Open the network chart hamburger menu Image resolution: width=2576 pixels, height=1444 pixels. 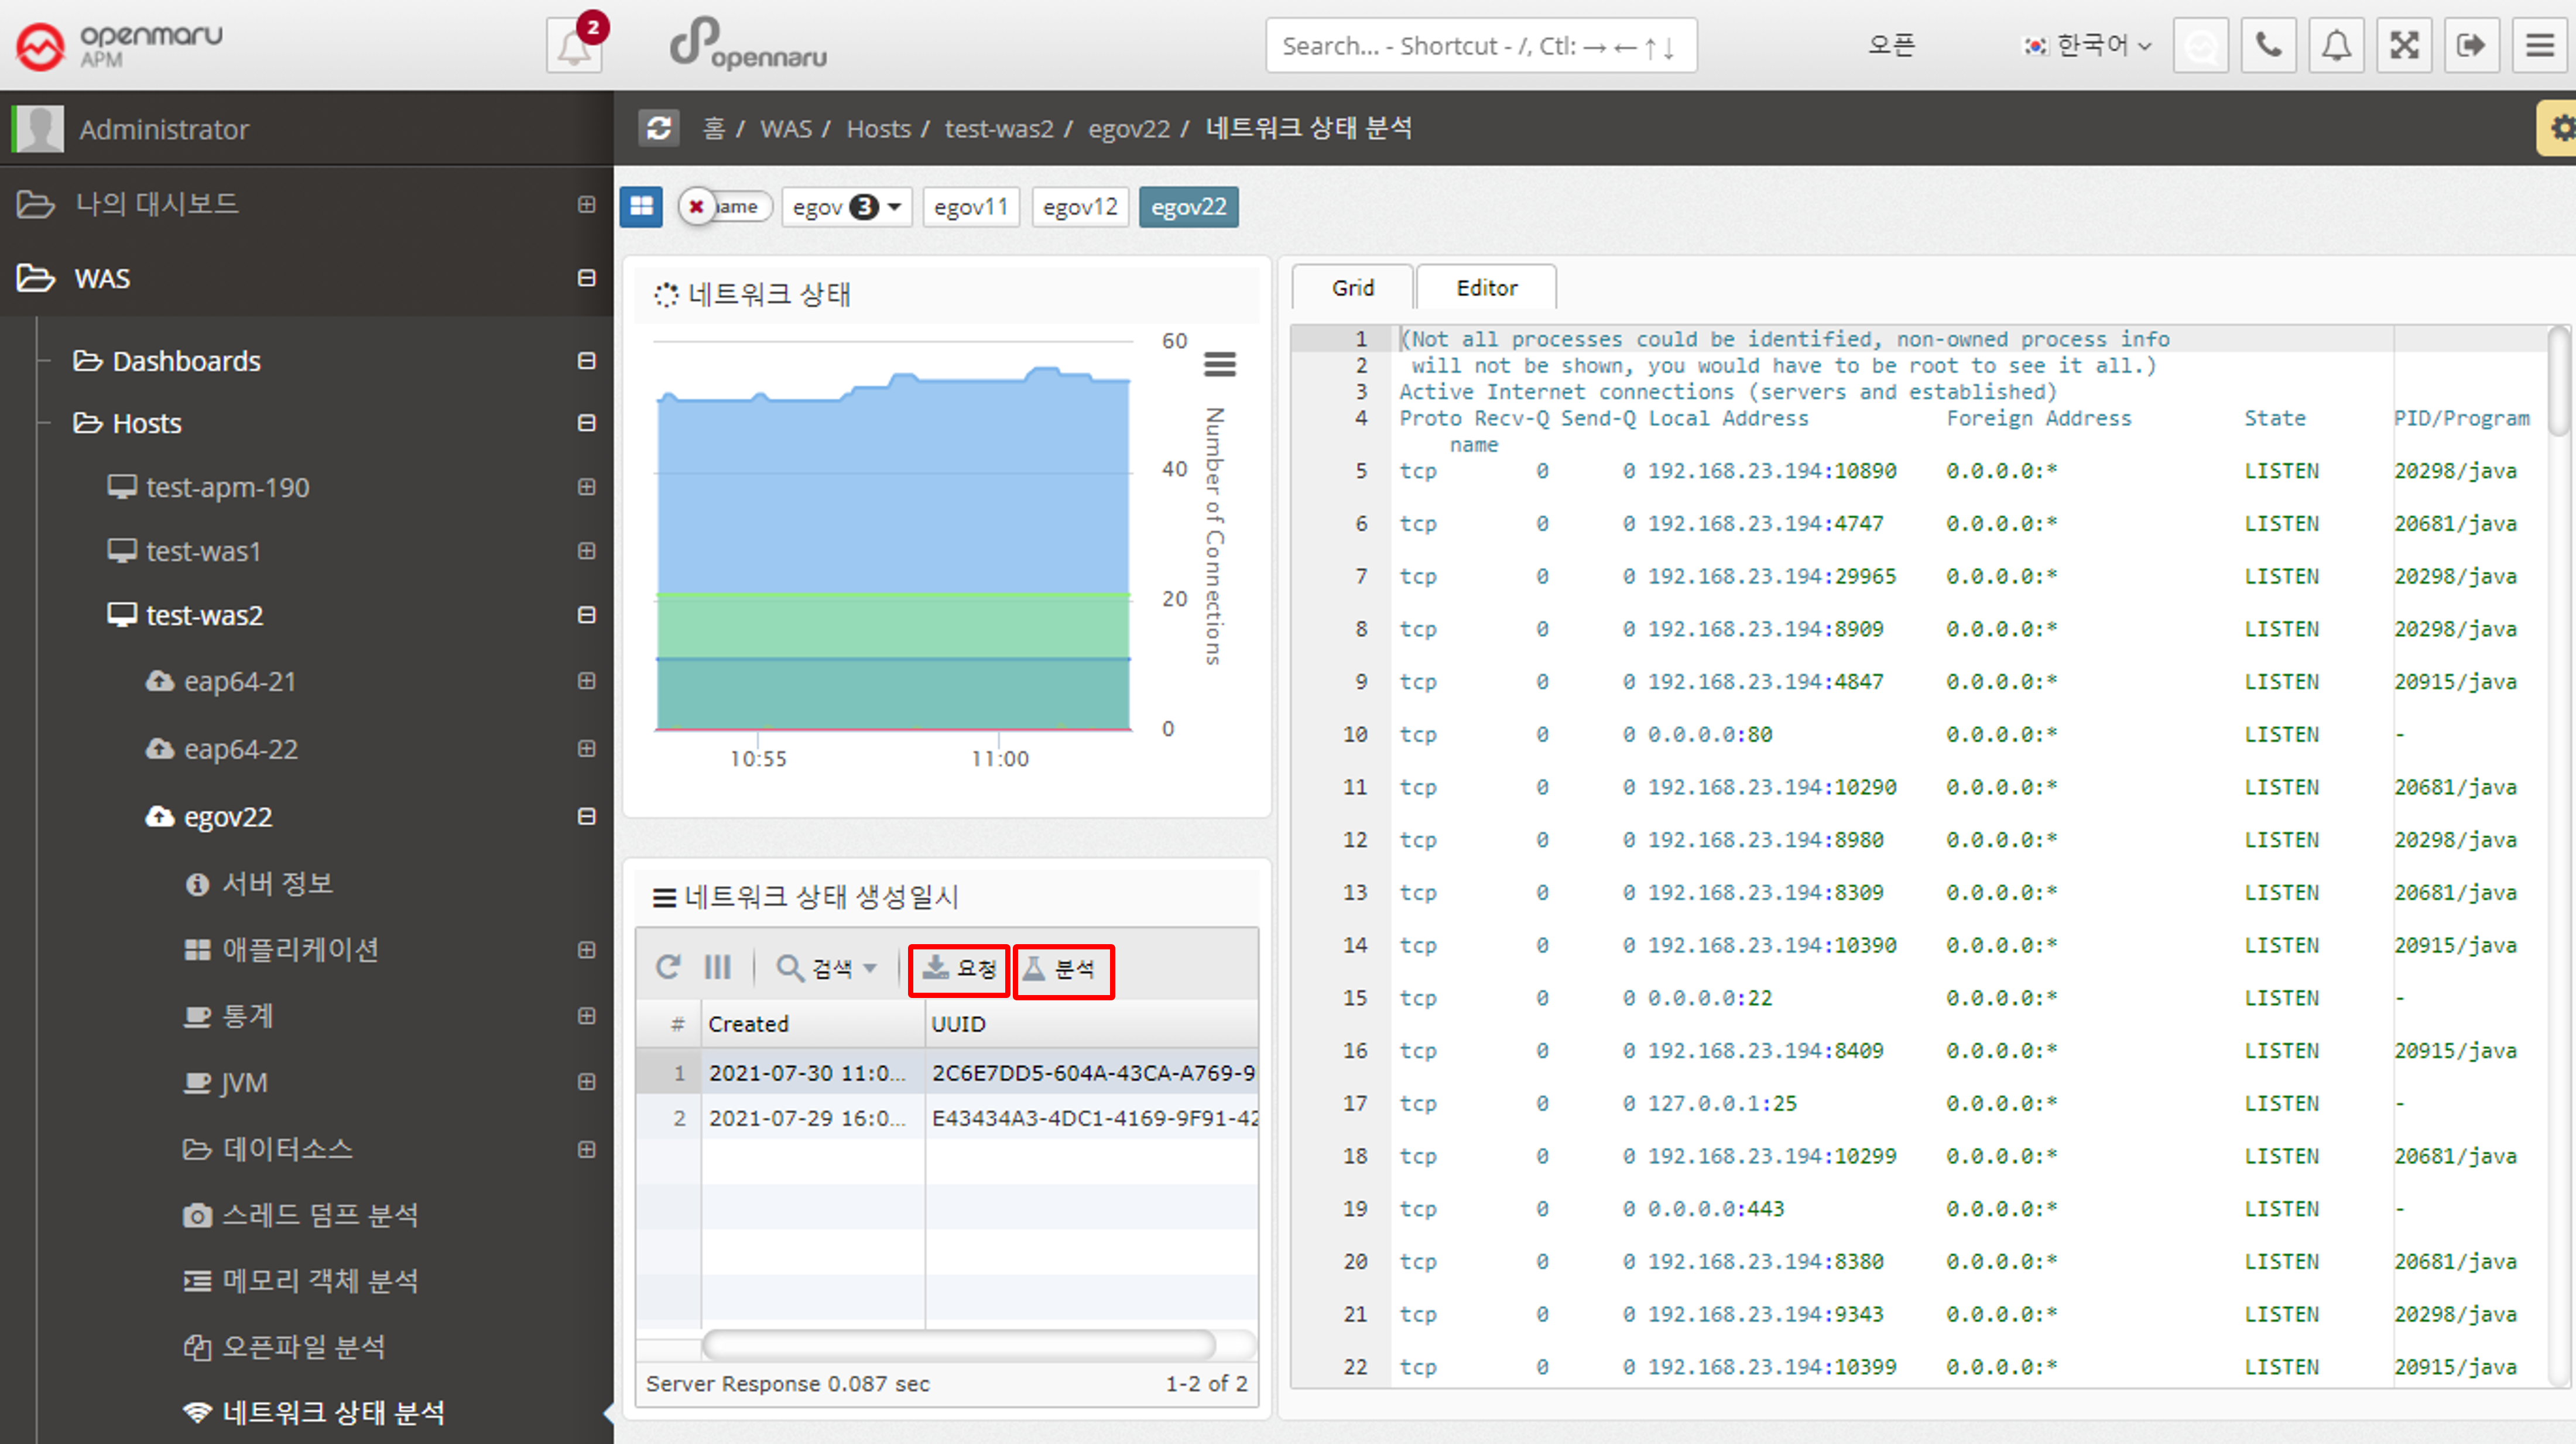coord(1219,364)
